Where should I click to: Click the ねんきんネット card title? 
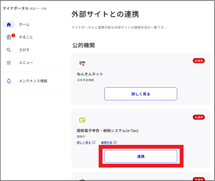[90, 74]
